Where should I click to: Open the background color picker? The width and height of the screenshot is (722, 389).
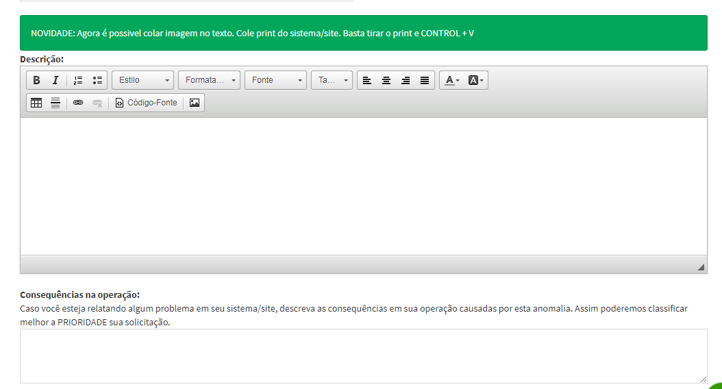[475, 80]
